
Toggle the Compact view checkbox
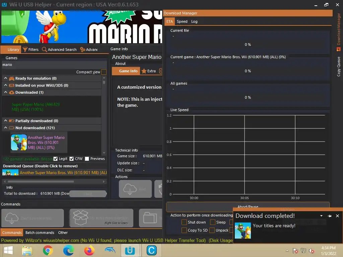tap(104, 72)
